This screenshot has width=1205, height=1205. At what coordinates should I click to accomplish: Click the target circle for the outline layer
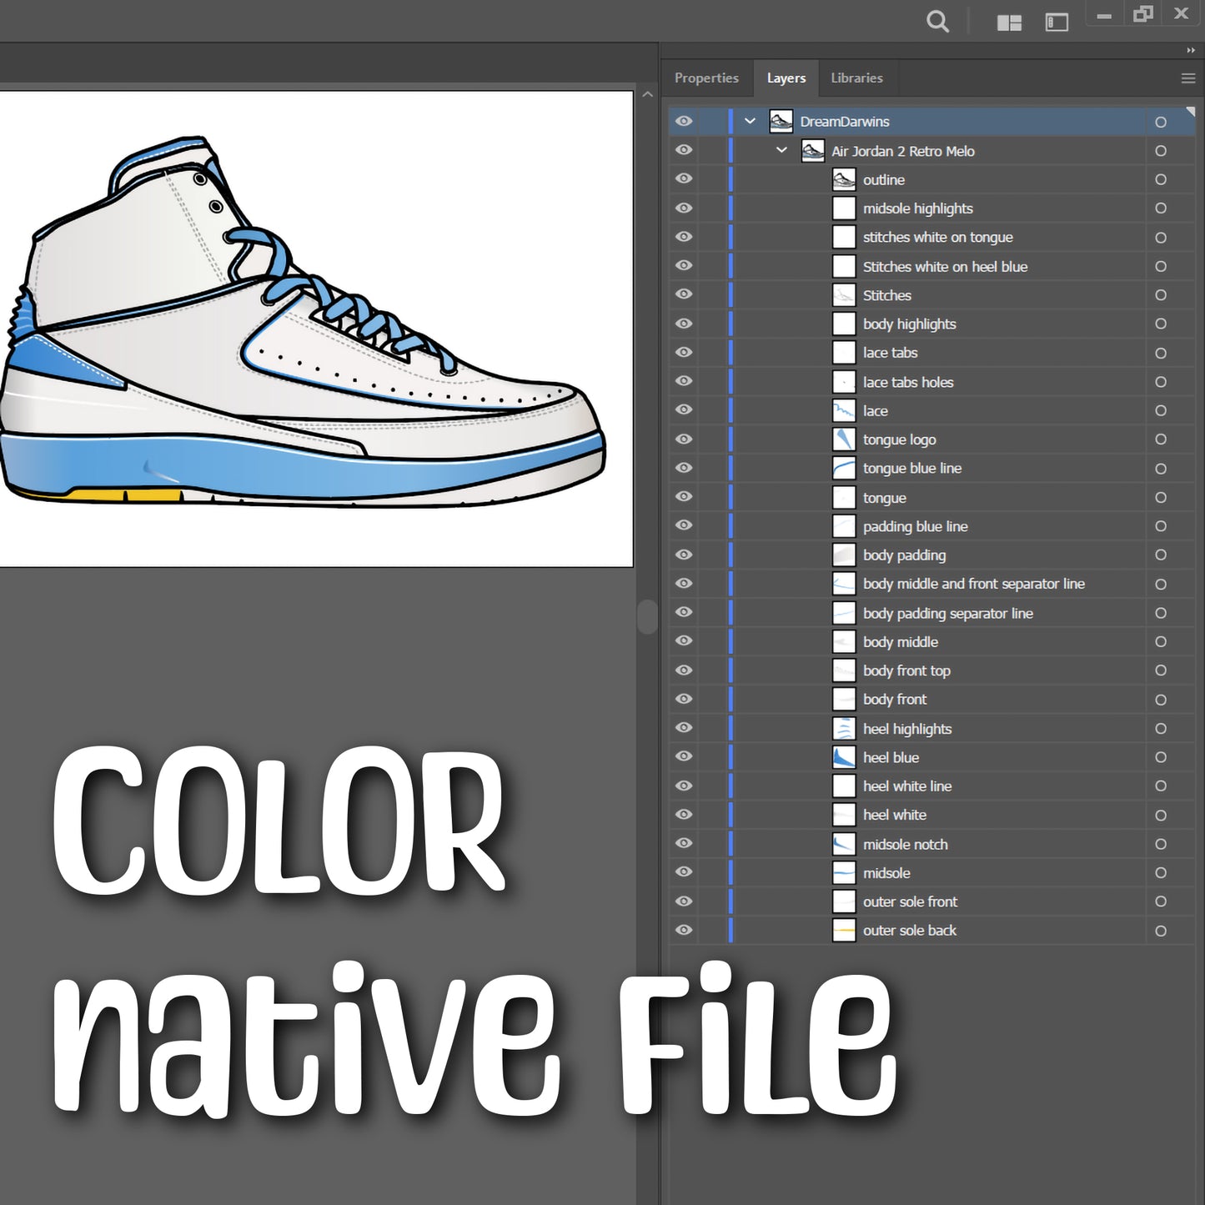(1160, 179)
